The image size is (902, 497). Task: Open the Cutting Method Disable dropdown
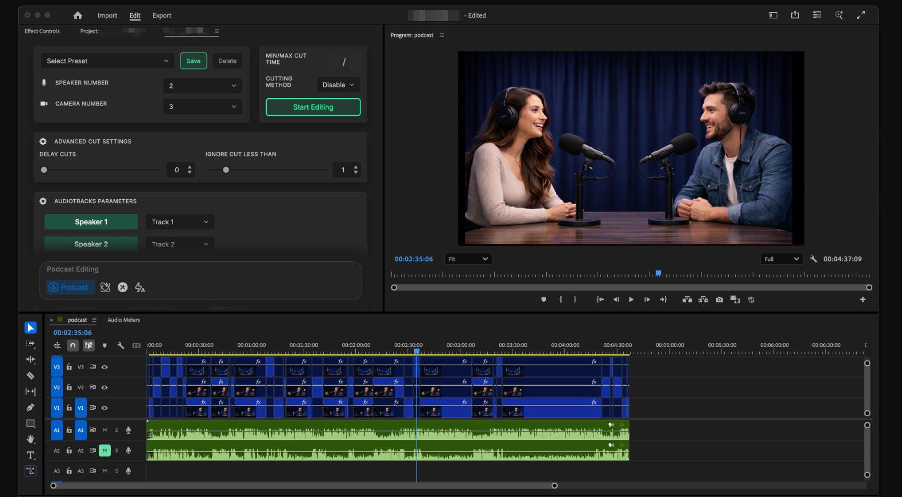click(x=338, y=85)
